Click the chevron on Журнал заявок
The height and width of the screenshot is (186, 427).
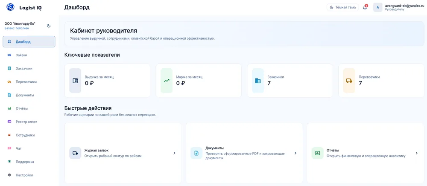(x=174, y=153)
